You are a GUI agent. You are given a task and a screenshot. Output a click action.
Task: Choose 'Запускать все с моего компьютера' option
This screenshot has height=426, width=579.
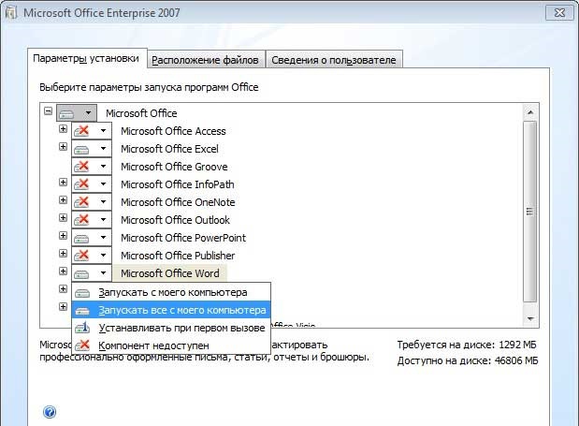tap(171, 310)
